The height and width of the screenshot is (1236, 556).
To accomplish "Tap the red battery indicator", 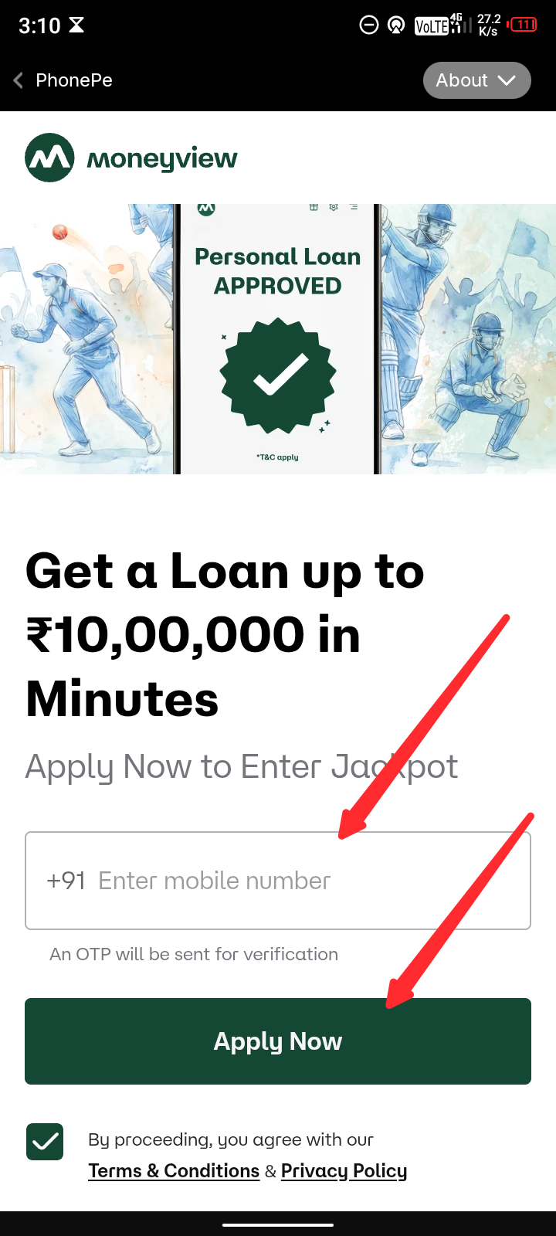I will pos(523,25).
